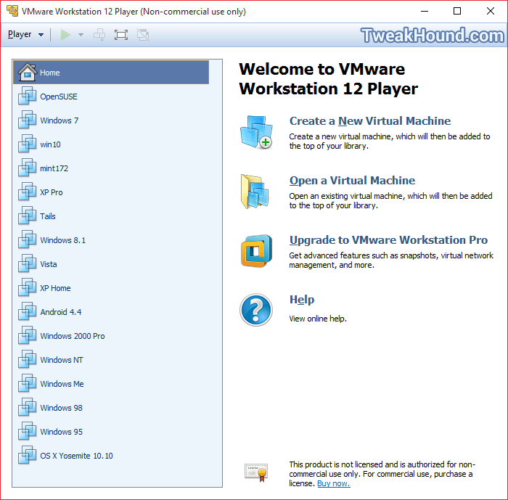The image size is (508, 500).
Task: Click the OS X Yosemite VM icon
Action: pyautogui.click(x=28, y=456)
